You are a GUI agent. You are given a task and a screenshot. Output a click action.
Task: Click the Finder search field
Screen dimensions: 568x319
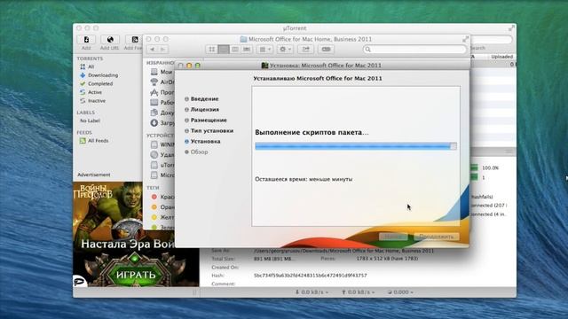point(414,50)
